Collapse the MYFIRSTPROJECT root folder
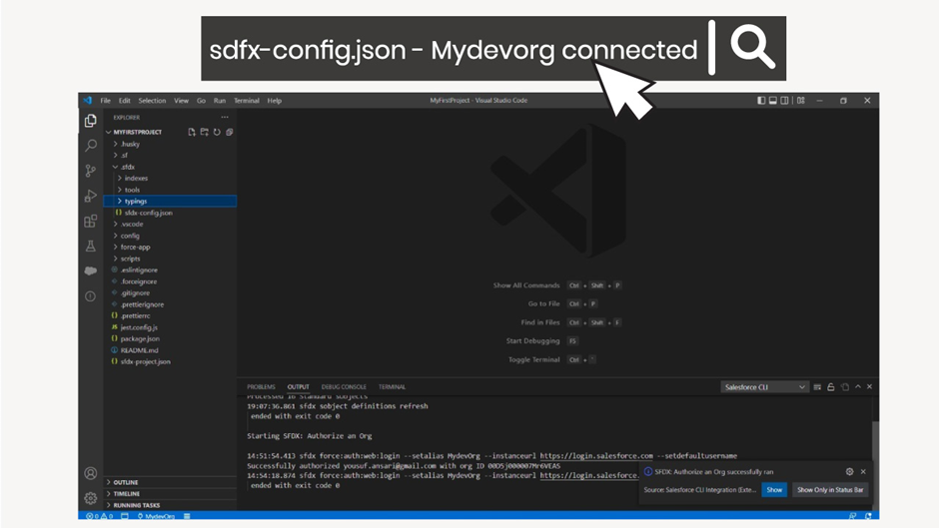Screen dimensions: 939x528 point(137,132)
